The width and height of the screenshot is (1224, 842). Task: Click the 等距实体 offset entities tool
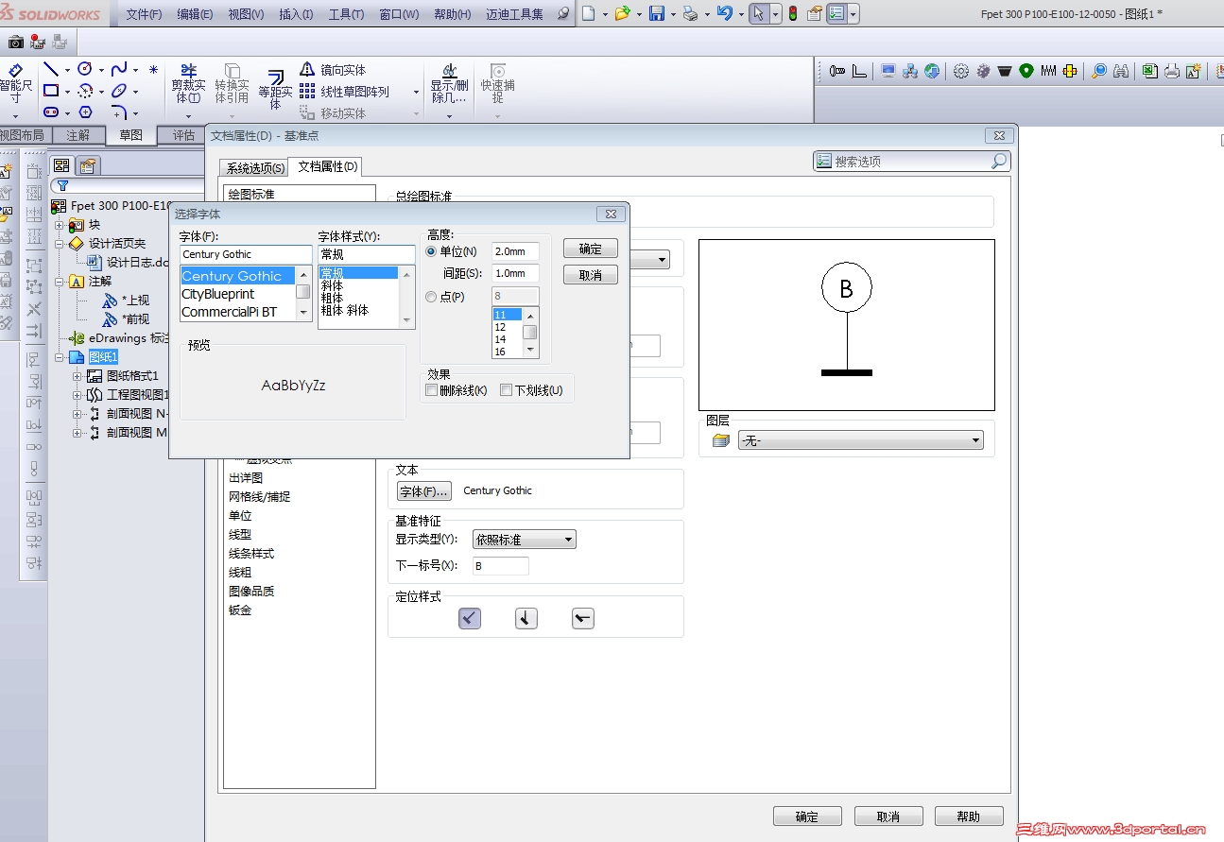(275, 88)
